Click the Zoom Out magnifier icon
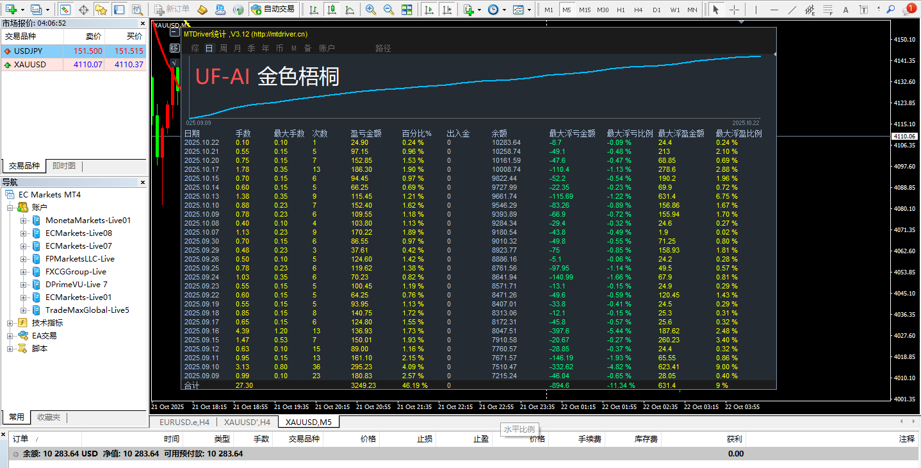The height and width of the screenshot is (468, 921). point(388,10)
